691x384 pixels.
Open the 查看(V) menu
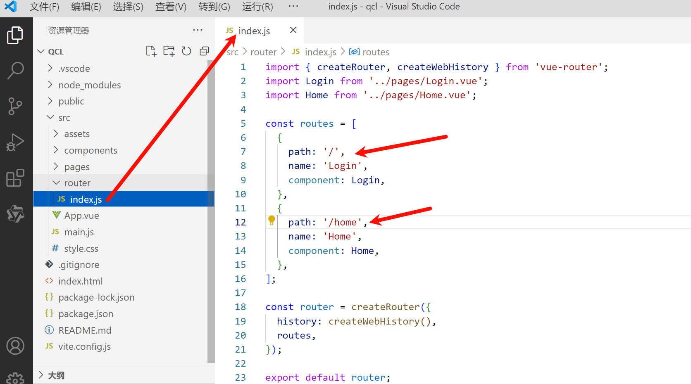(x=171, y=7)
